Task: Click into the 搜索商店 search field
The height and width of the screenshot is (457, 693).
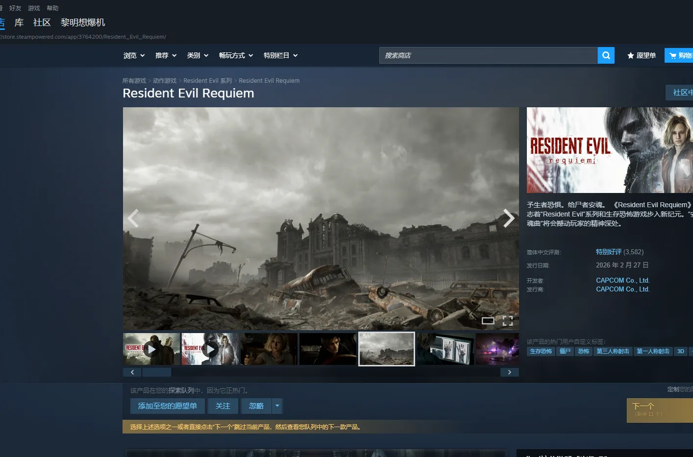Action: click(488, 55)
